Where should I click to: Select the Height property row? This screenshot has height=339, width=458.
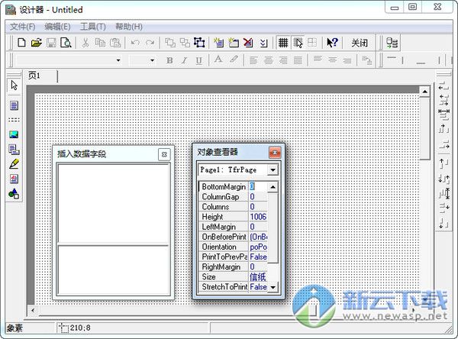pos(233,217)
